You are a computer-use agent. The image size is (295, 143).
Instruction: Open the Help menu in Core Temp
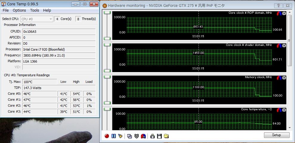[47, 10]
